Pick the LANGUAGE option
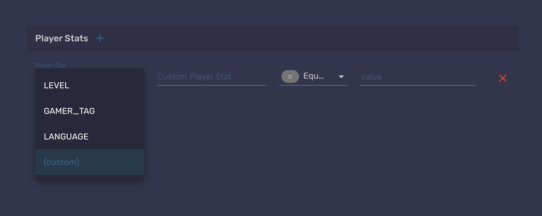This screenshot has width=542, height=216. point(66,137)
